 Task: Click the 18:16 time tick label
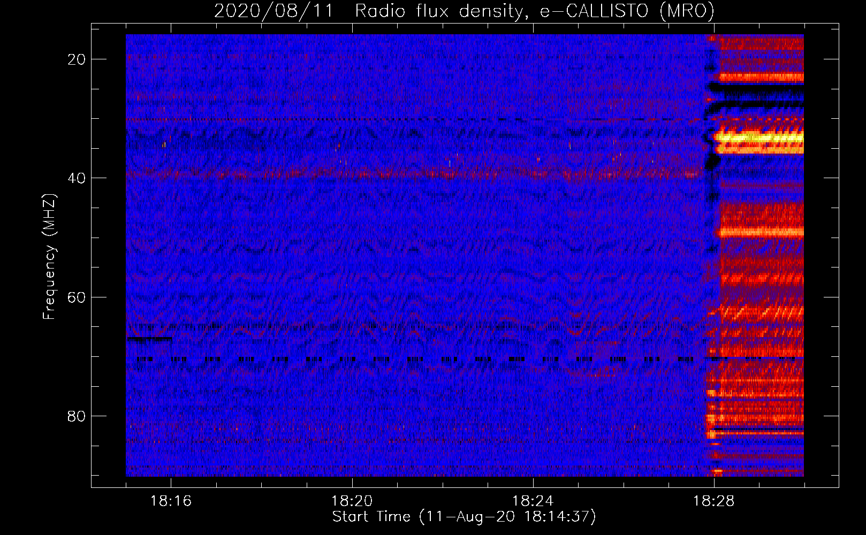coord(171,501)
